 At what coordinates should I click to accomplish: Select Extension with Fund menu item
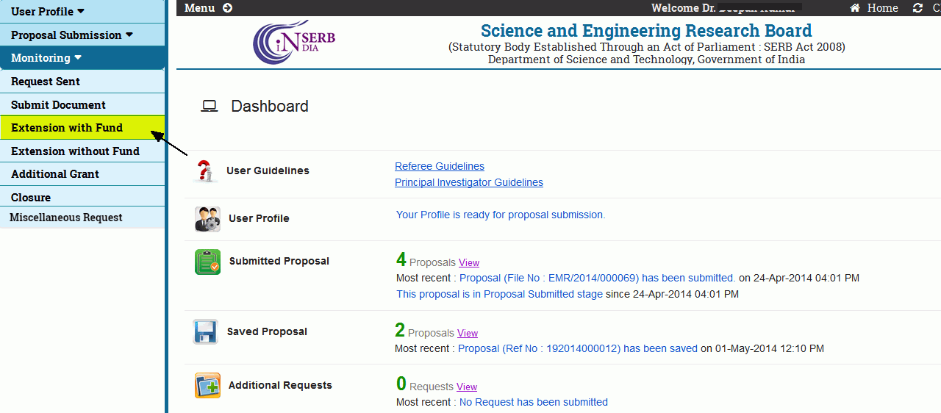82,128
